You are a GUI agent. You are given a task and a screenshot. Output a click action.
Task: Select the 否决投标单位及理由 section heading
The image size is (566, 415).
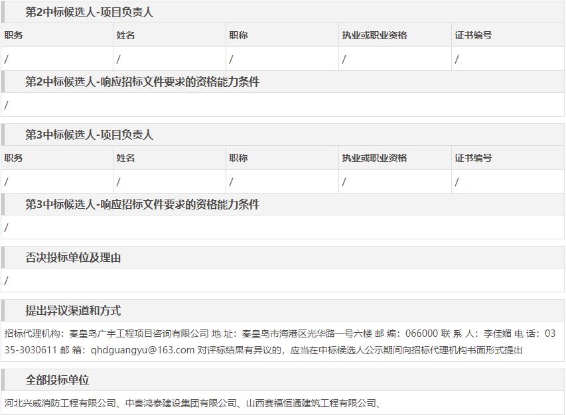pyautogui.click(x=73, y=258)
